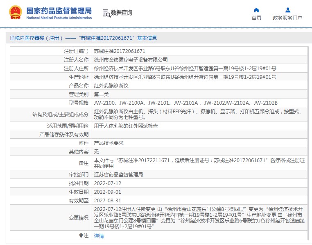Click the expiry date 2027-08-31 cell
This screenshot has height=245, width=312.
(x=108, y=200)
